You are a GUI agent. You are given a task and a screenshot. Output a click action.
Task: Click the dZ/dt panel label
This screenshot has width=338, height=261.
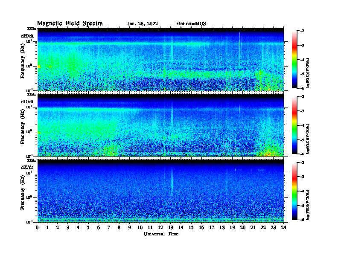click(x=27, y=167)
